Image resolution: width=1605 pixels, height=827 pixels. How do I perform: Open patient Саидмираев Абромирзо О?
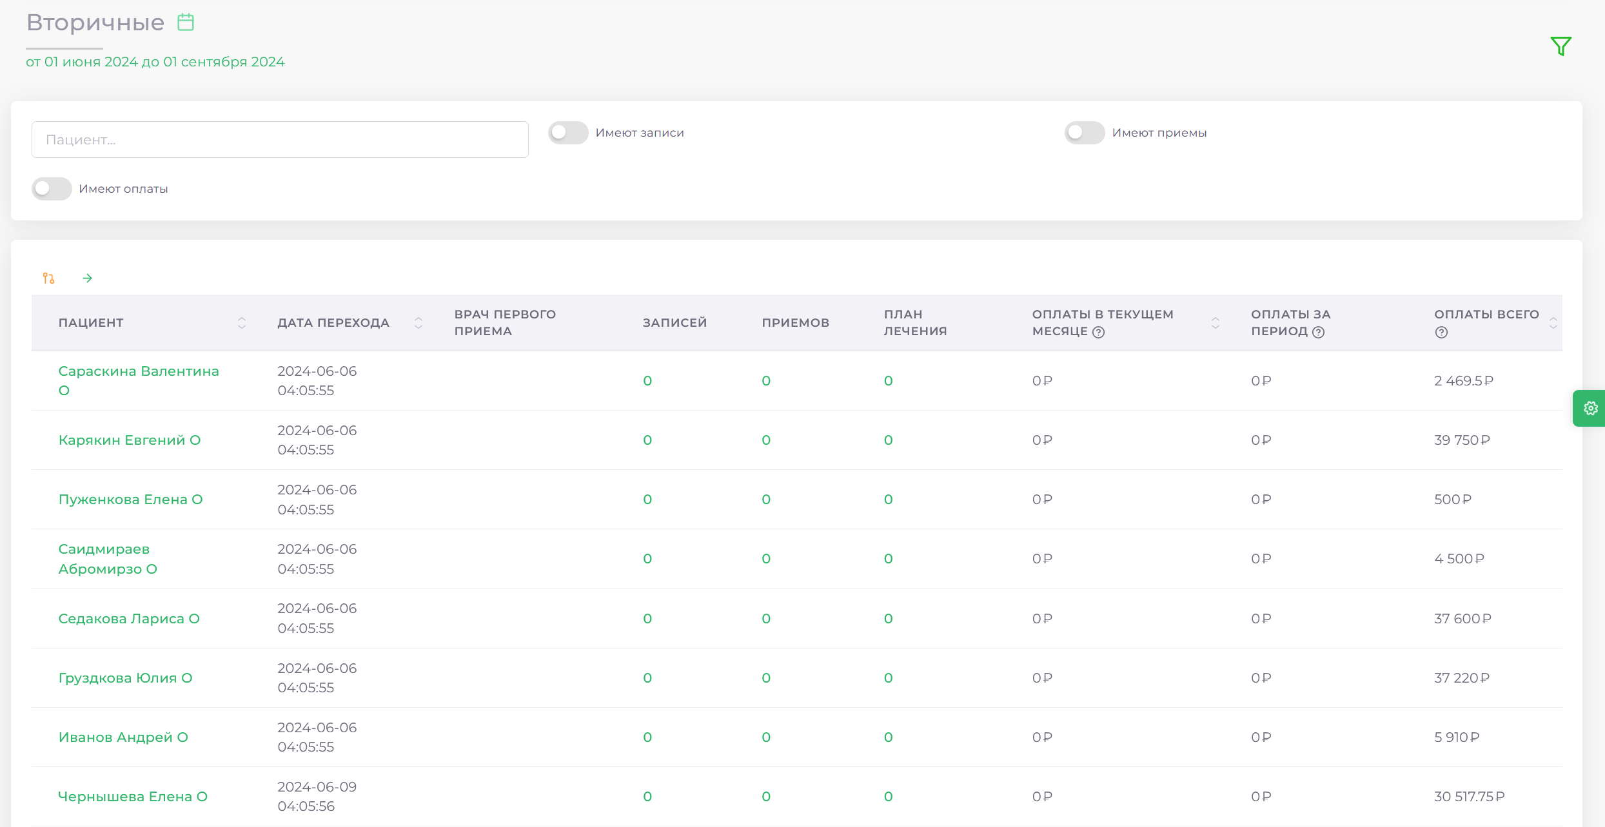(x=108, y=559)
